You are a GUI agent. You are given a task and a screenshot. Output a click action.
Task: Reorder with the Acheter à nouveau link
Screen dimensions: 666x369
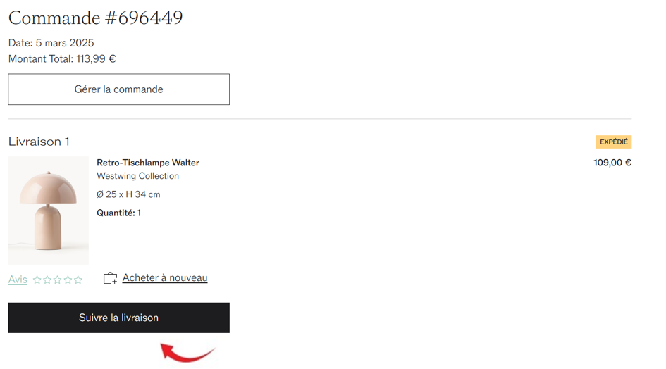pyautogui.click(x=165, y=277)
